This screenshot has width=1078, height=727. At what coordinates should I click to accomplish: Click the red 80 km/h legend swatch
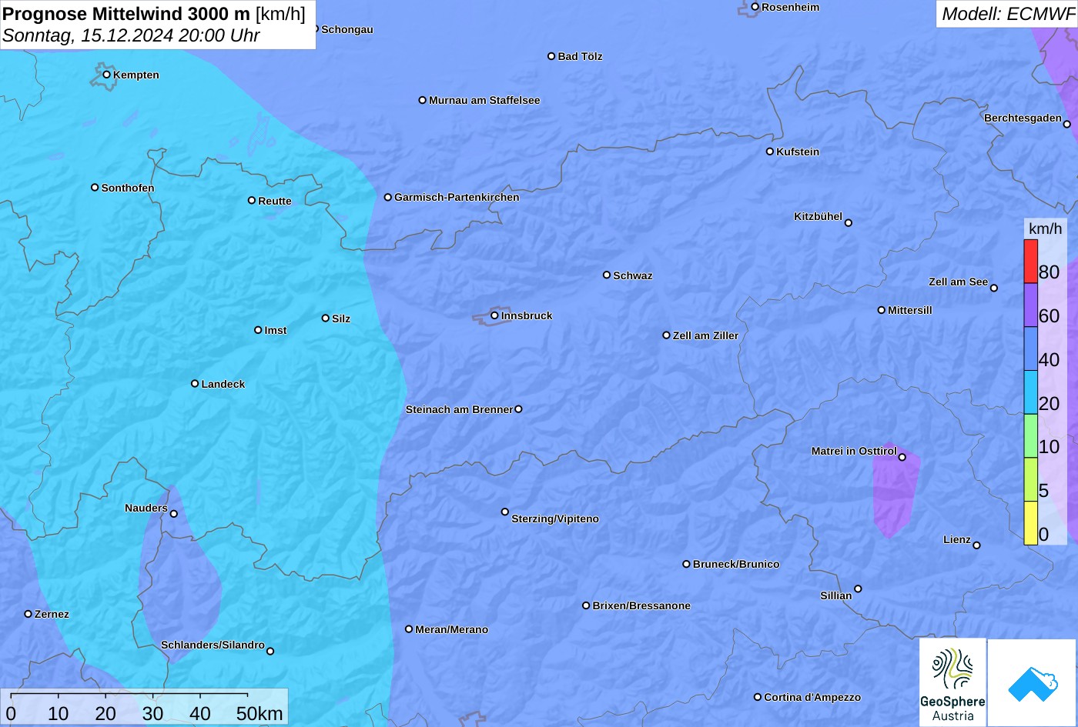(x=1030, y=262)
